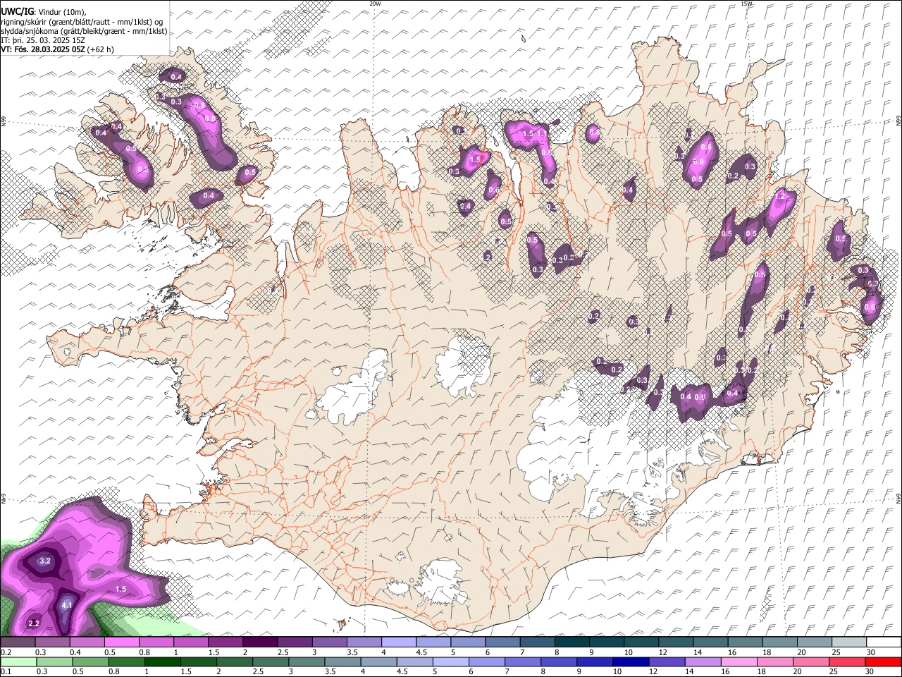The width and height of the screenshot is (902, 677).
Task: Click the darkest green swatch between 1 and 1.5 on rain scale
Action: click(x=163, y=661)
